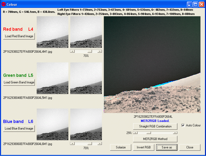206x156 pixels.
Task: Click the 2P162938027EFFA800P2664L caption under preview
Action: tap(153, 117)
